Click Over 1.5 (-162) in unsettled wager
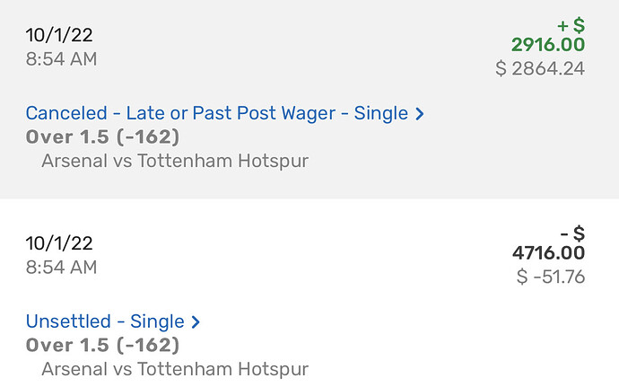 pyautogui.click(x=102, y=345)
